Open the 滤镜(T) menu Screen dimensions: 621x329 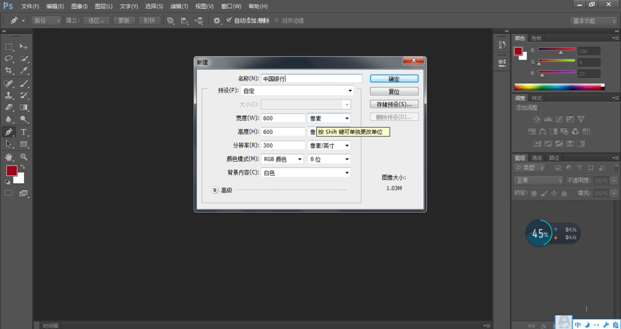tap(179, 6)
